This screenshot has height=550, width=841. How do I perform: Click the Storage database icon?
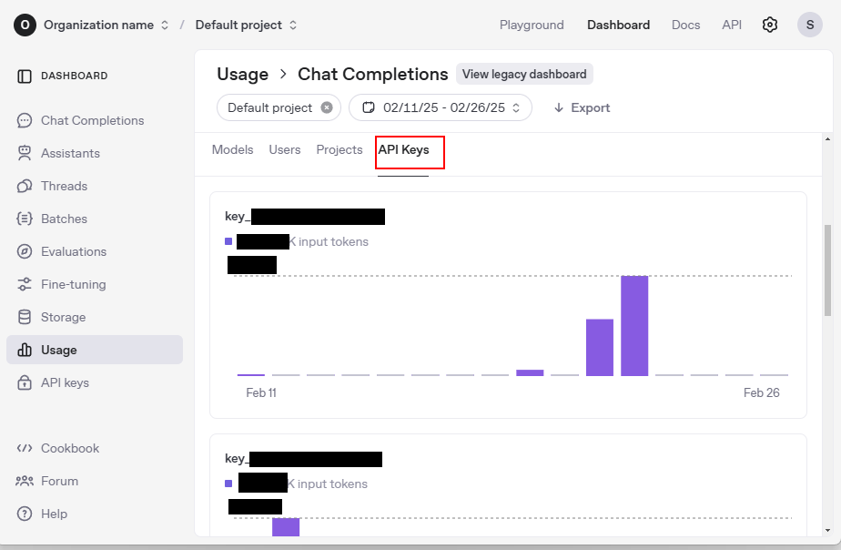coord(25,317)
